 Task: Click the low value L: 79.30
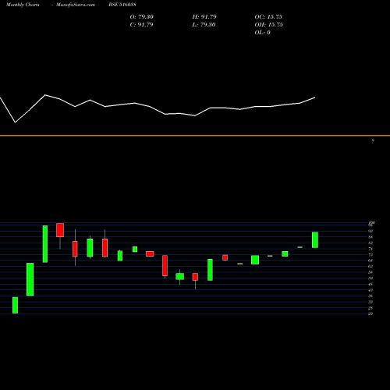pyautogui.click(x=204, y=25)
